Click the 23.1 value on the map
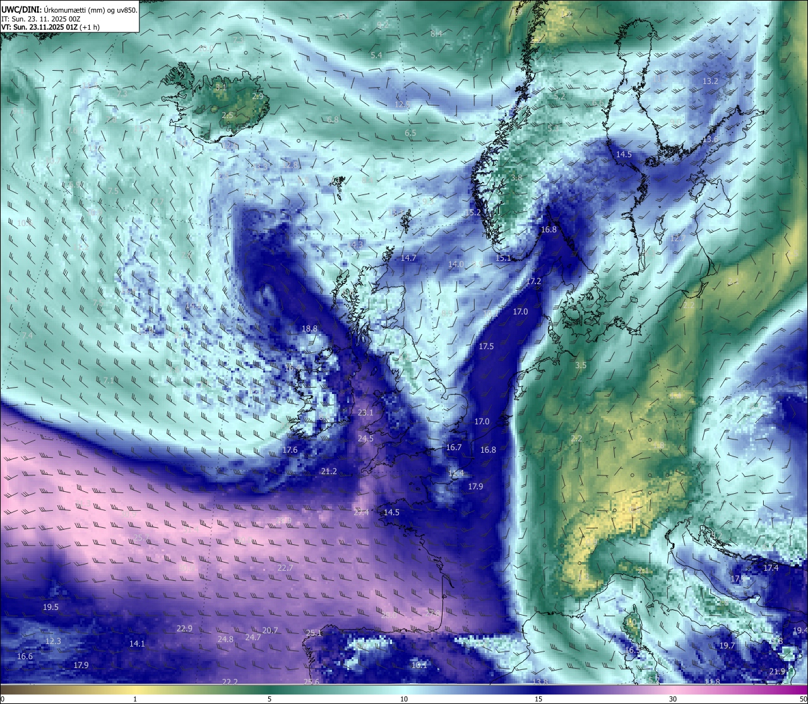Image resolution: width=808 pixels, height=704 pixels. click(365, 412)
